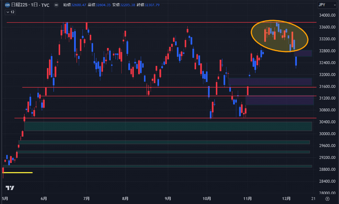Expand the collapsed indicators list showing 12

pyautogui.click(x=10, y=12)
